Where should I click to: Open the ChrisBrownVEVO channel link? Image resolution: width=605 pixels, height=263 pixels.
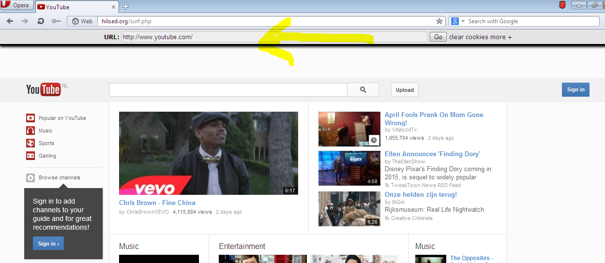click(x=148, y=212)
